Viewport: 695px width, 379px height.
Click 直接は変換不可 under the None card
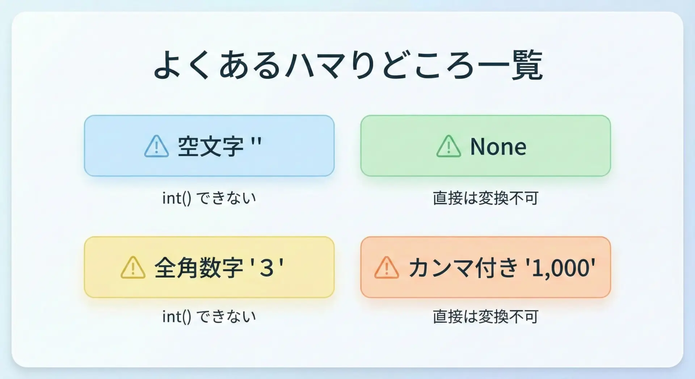point(485,198)
